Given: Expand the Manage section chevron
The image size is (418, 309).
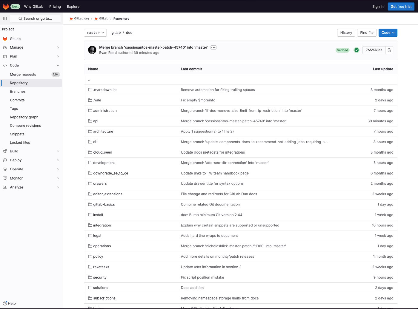Looking at the screenshot, I should (x=58, y=47).
